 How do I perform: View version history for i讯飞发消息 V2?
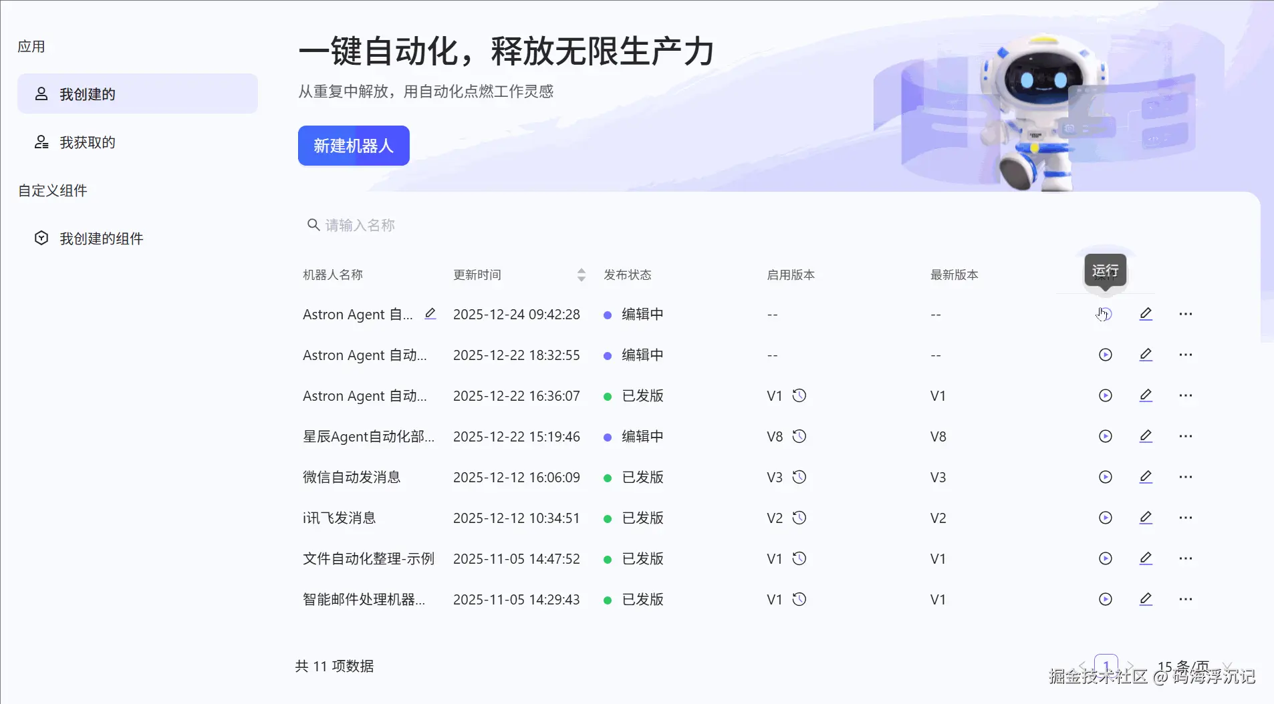pos(799,518)
